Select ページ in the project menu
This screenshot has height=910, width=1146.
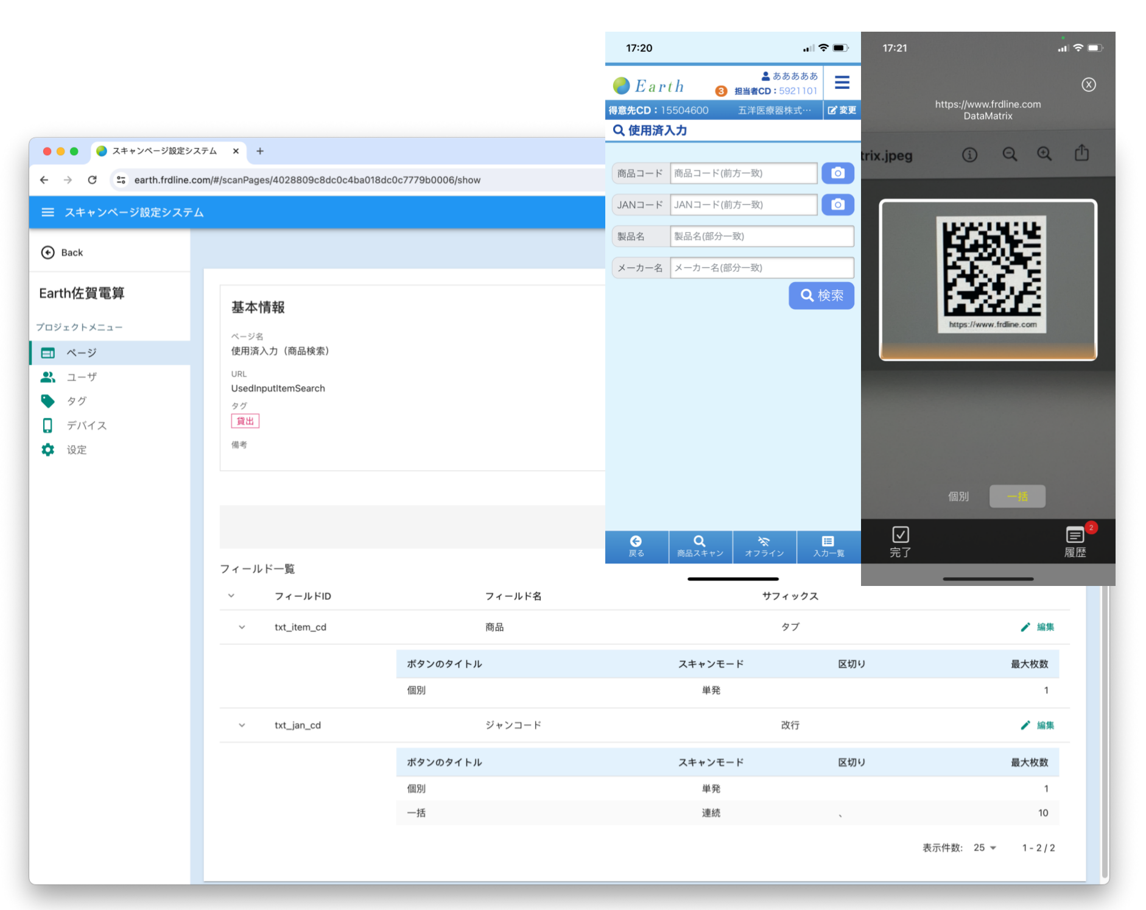(x=110, y=353)
